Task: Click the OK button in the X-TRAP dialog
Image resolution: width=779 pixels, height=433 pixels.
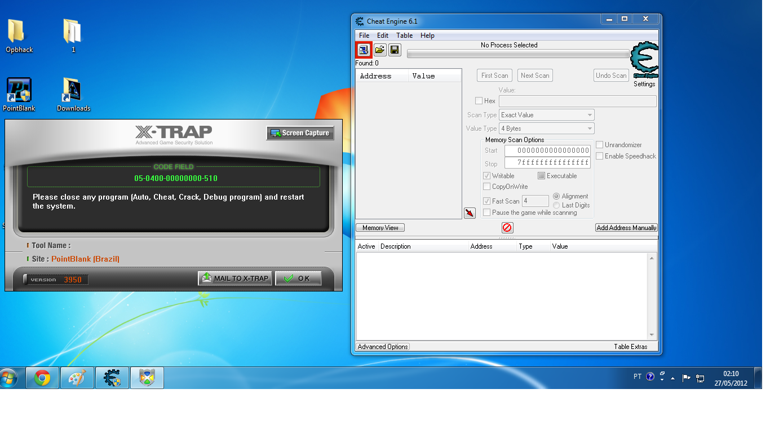Action: (298, 279)
